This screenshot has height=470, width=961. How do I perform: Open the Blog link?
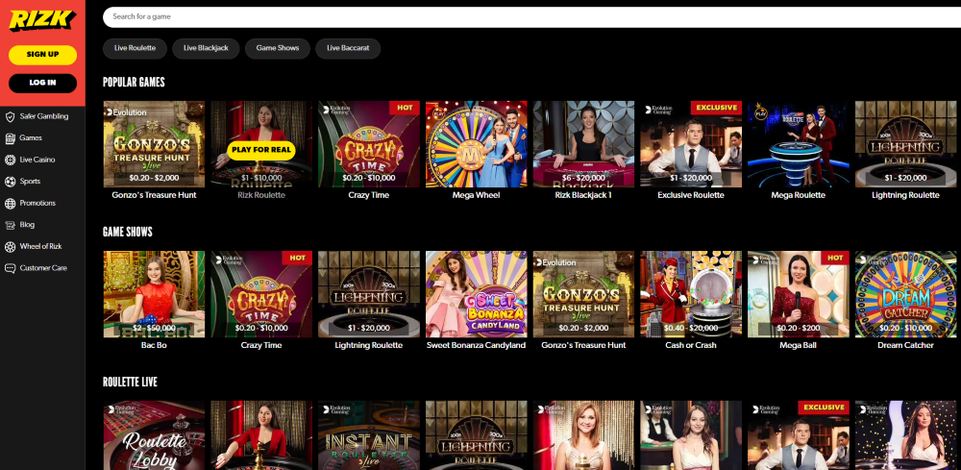[x=27, y=225]
